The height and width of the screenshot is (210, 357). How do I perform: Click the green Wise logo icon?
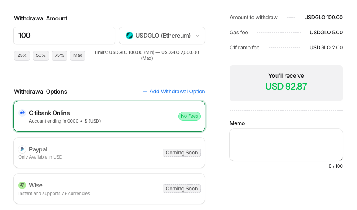pos(22,185)
